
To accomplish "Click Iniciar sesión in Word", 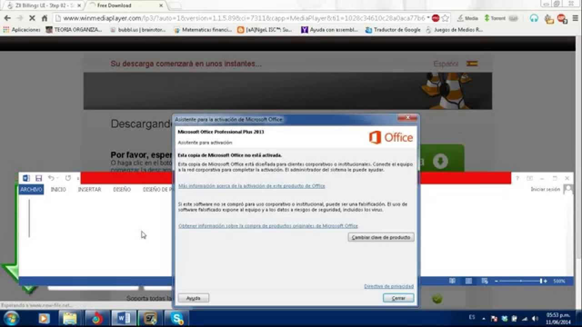I will 546,189.
